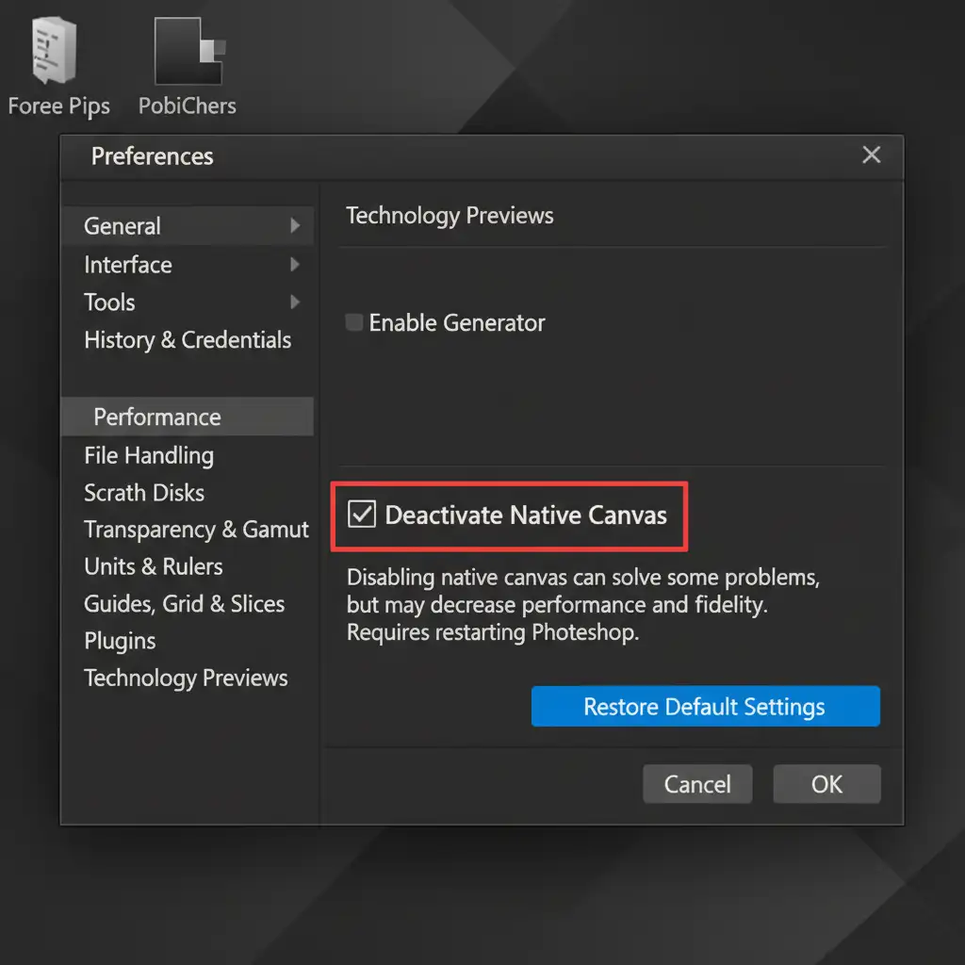This screenshot has width=965, height=965.
Task: Open File Handling preferences
Action: (149, 455)
